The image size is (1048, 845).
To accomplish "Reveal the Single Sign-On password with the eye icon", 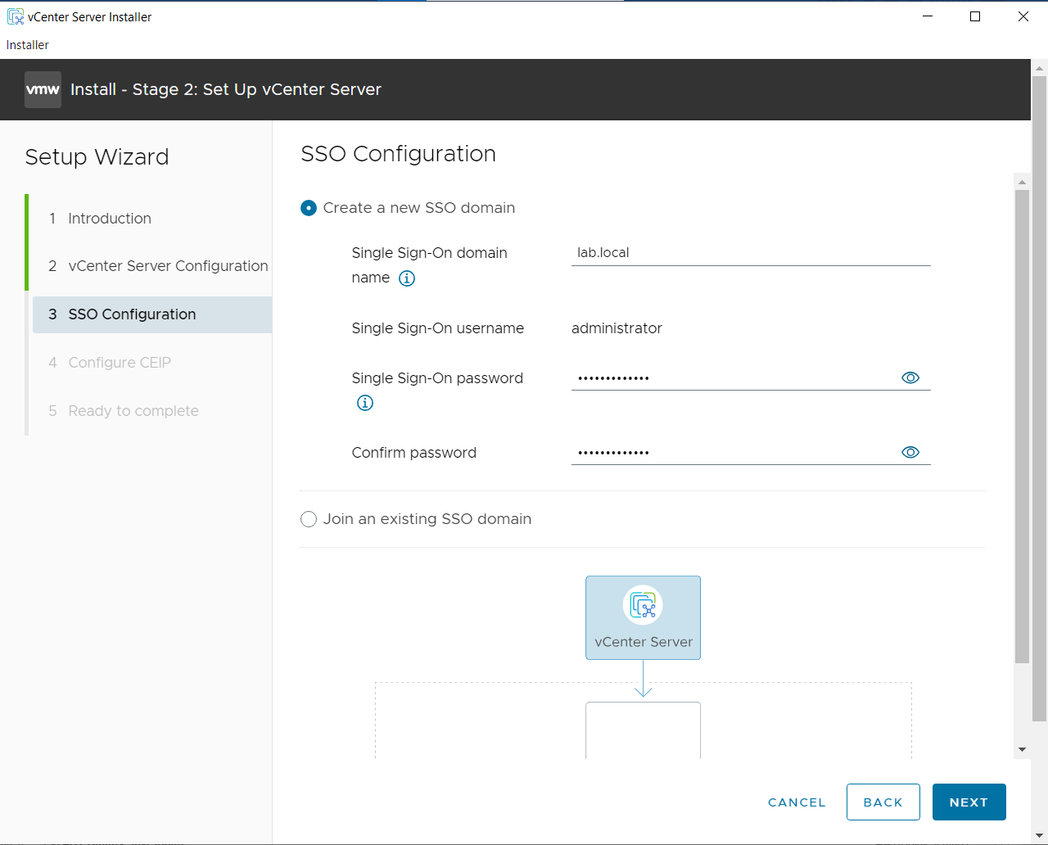I will [x=910, y=377].
